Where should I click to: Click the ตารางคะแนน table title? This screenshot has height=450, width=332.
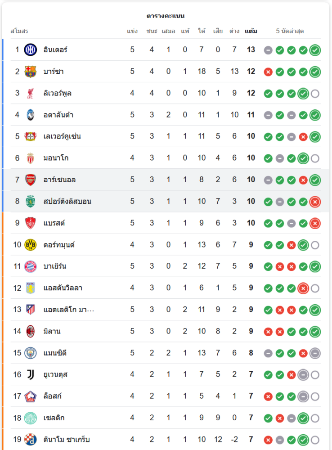(166, 16)
